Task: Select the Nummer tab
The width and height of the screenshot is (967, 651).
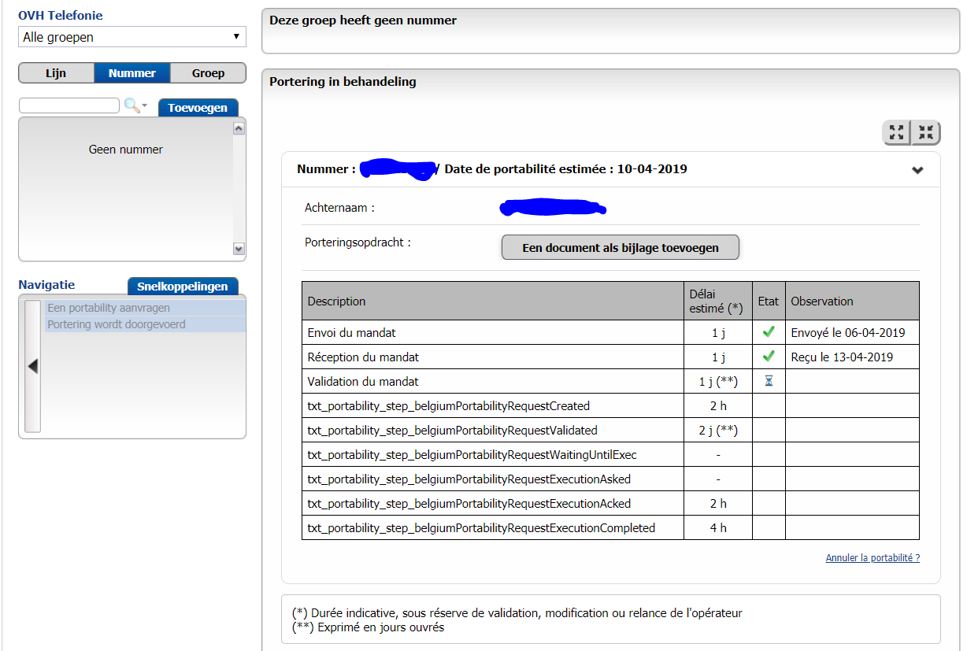Action: point(132,73)
